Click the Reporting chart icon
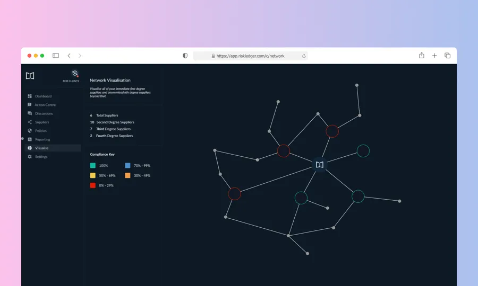478x286 pixels. (30, 139)
